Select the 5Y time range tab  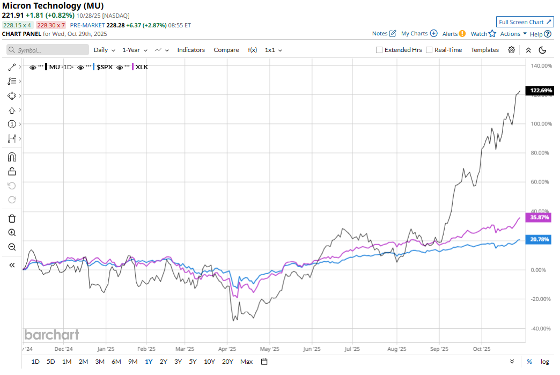click(193, 362)
